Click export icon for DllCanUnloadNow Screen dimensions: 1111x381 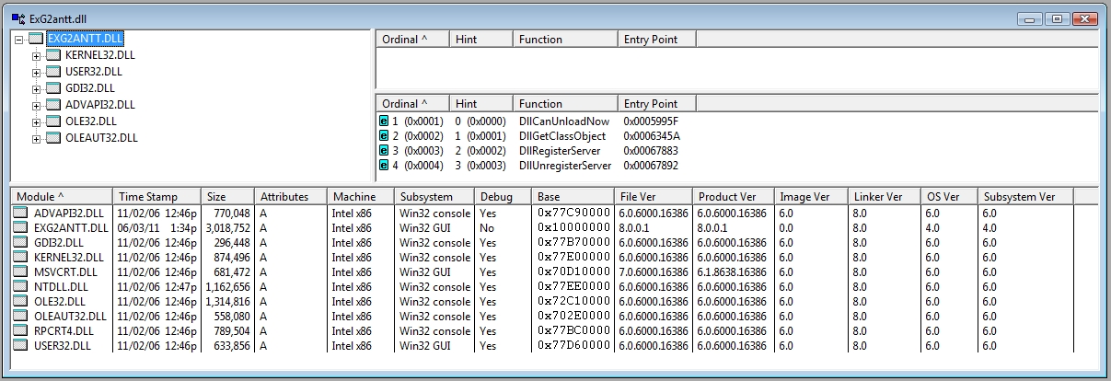click(x=384, y=121)
